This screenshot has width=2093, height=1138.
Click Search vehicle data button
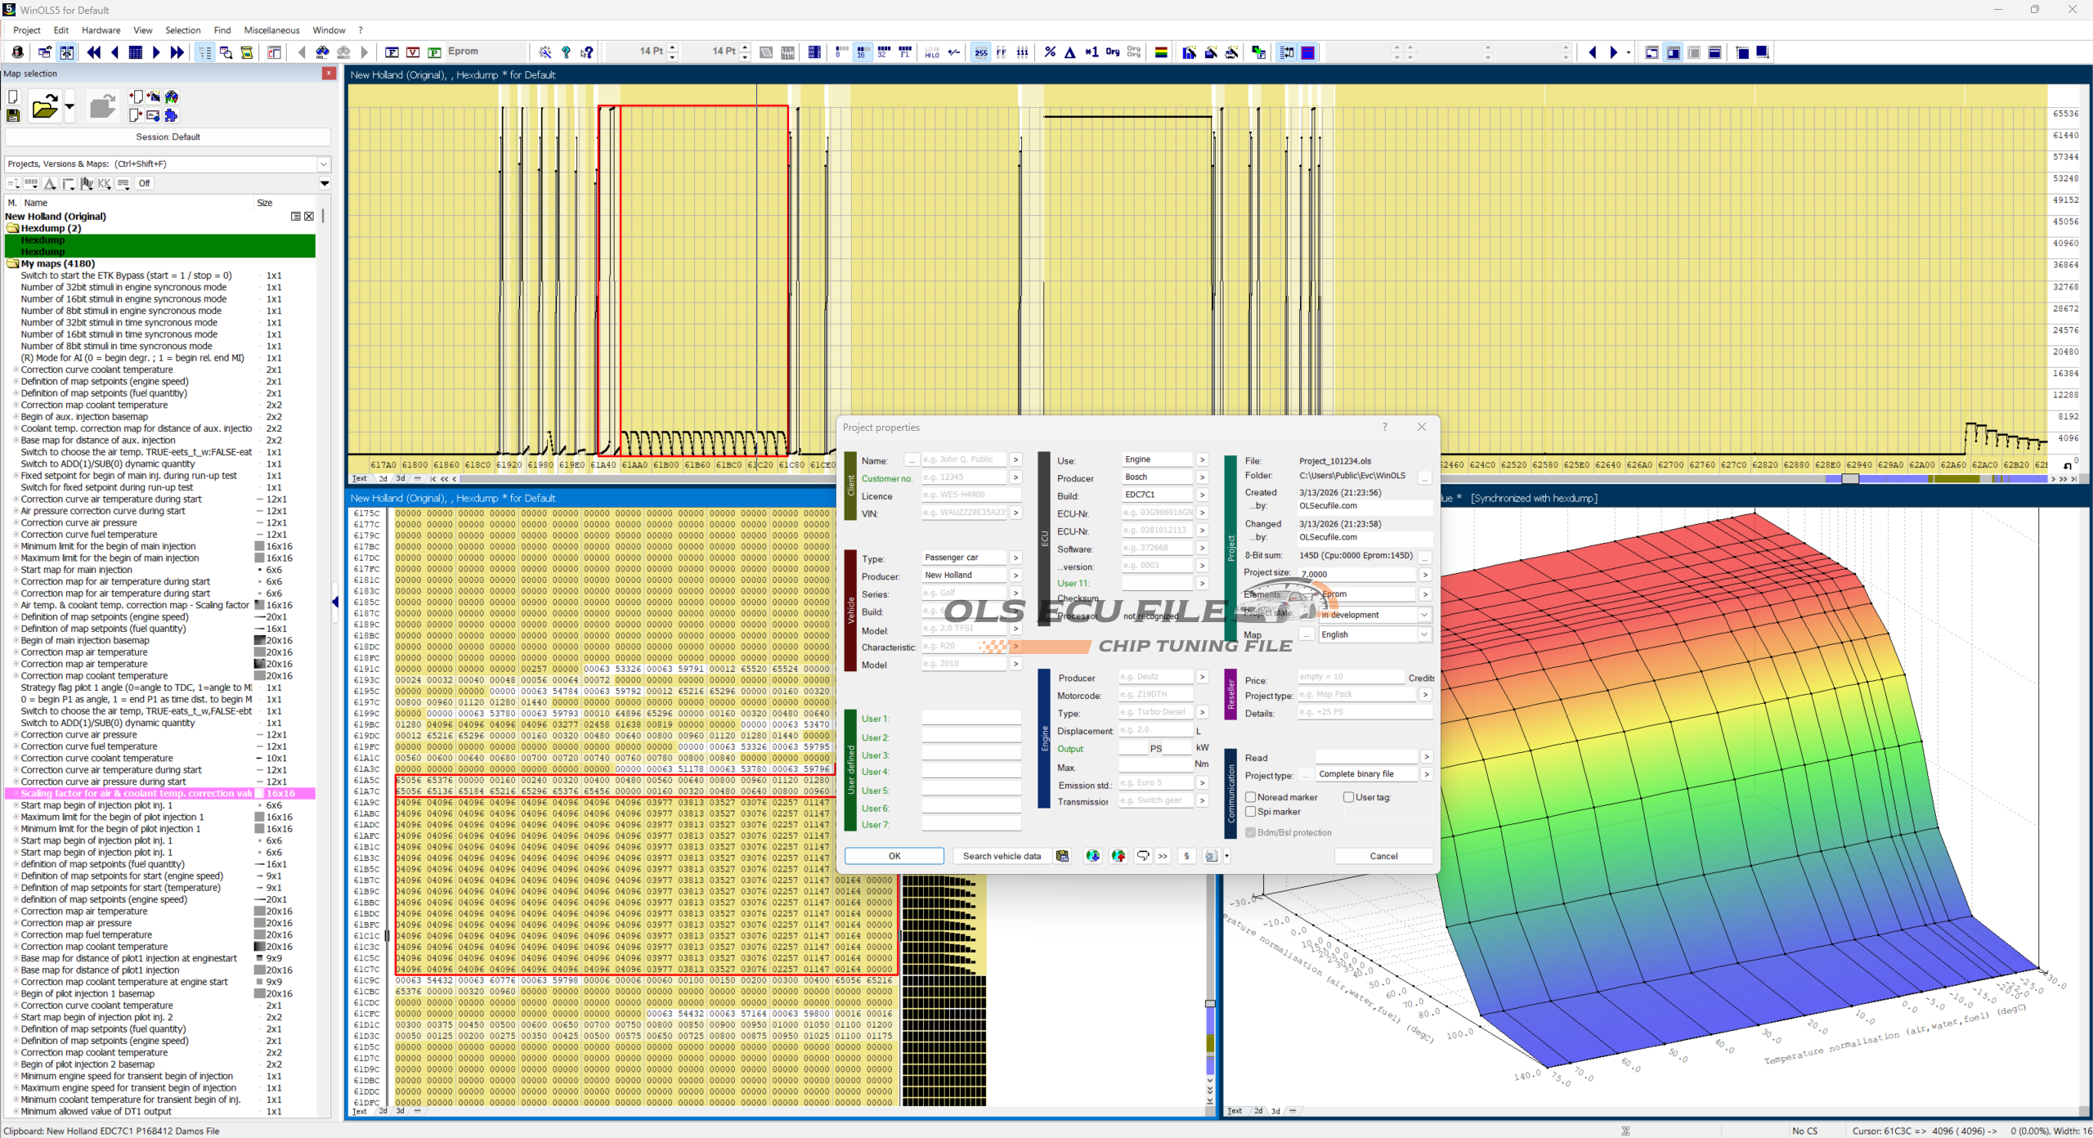pos(1002,856)
